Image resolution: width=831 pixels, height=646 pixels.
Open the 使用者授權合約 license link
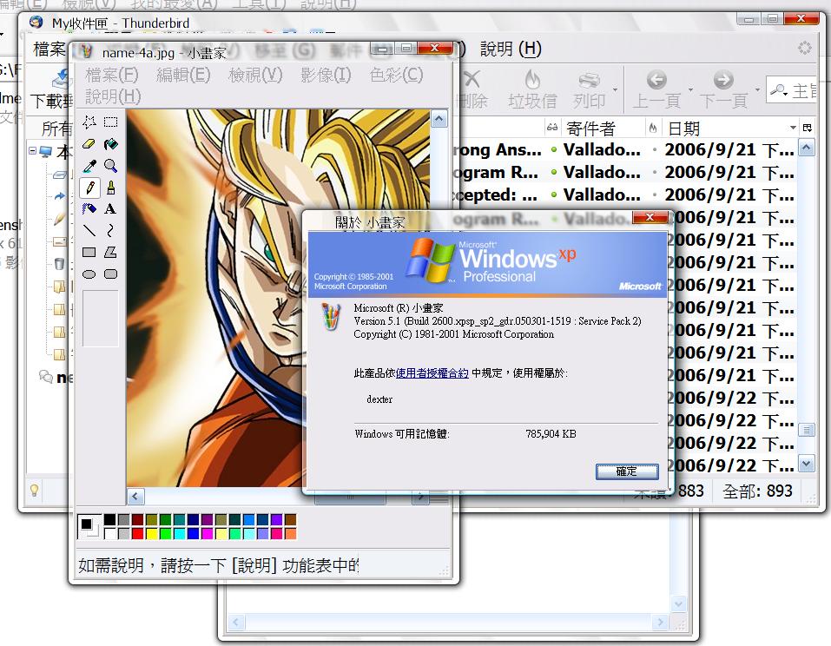(432, 373)
